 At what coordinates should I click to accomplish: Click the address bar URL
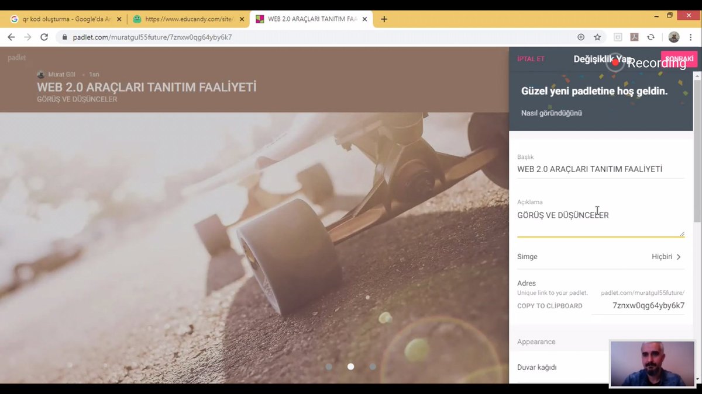(153, 37)
